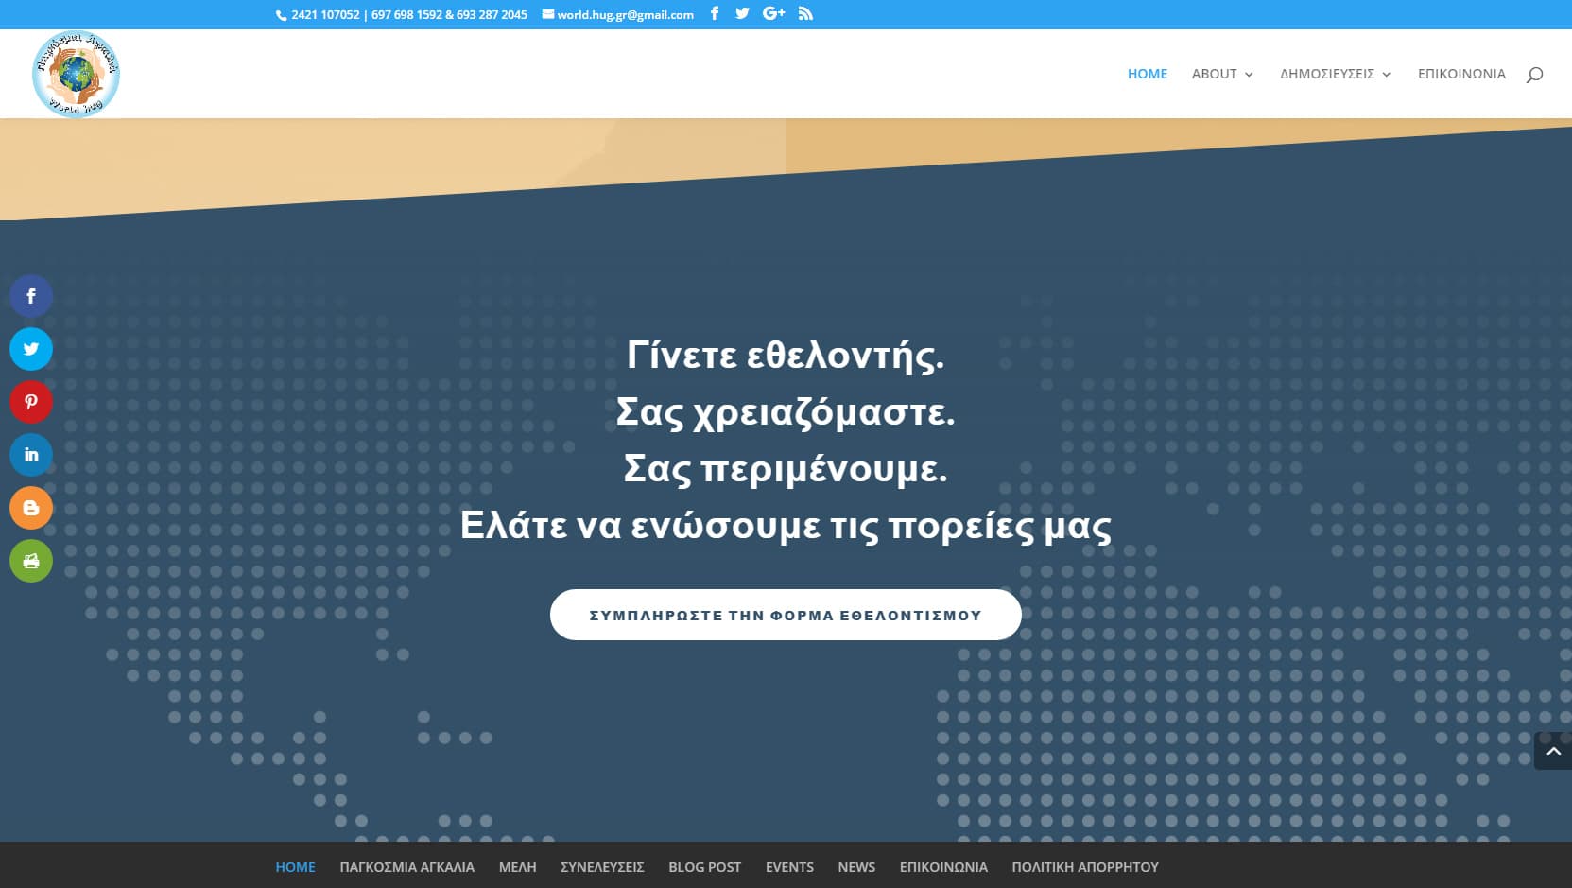The image size is (1572, 888).
Task: Click the envelope icon beside email address
Action: click(x=547, y=14)
